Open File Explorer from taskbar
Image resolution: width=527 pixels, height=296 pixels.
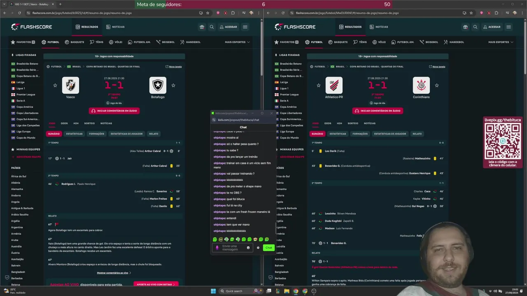pos(287,291)
